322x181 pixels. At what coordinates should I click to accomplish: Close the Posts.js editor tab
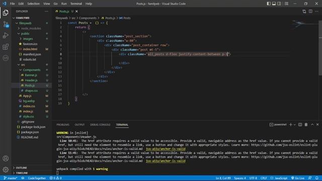(x=76, y=11)
